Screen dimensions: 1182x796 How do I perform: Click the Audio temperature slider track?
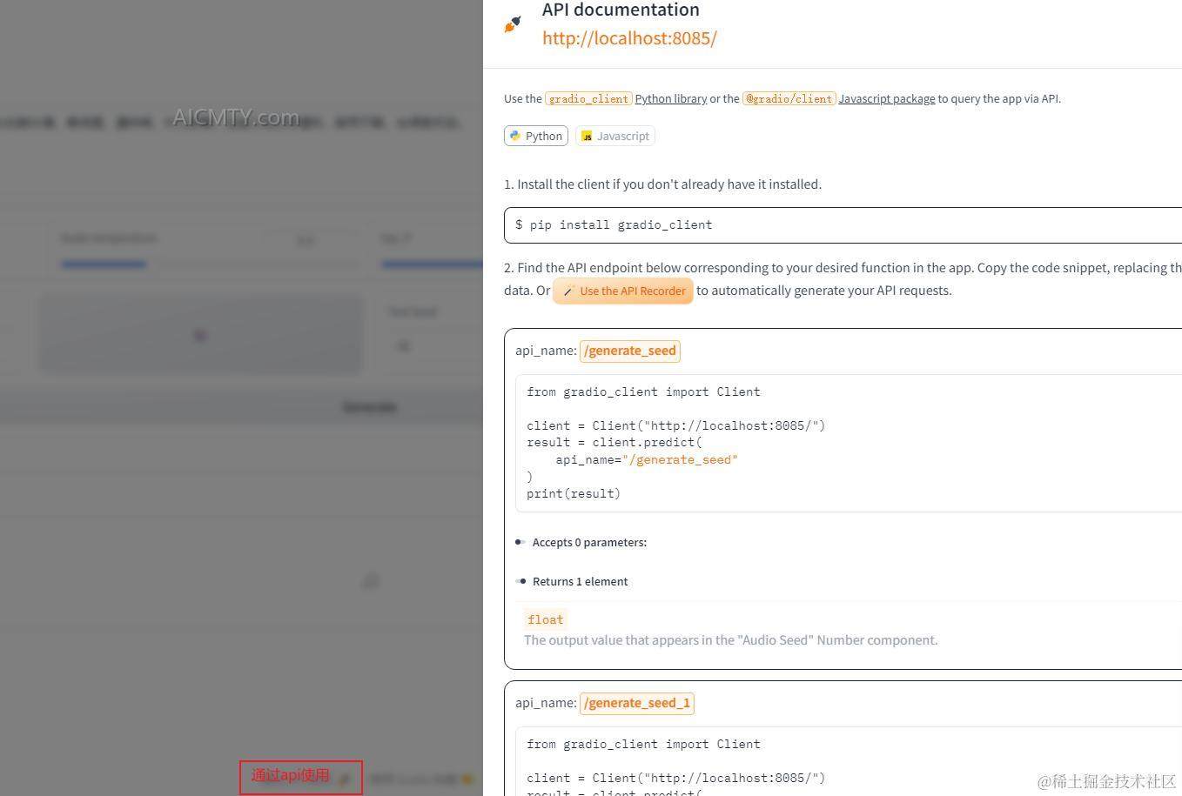pyautogui.click(x=209, y=264)
